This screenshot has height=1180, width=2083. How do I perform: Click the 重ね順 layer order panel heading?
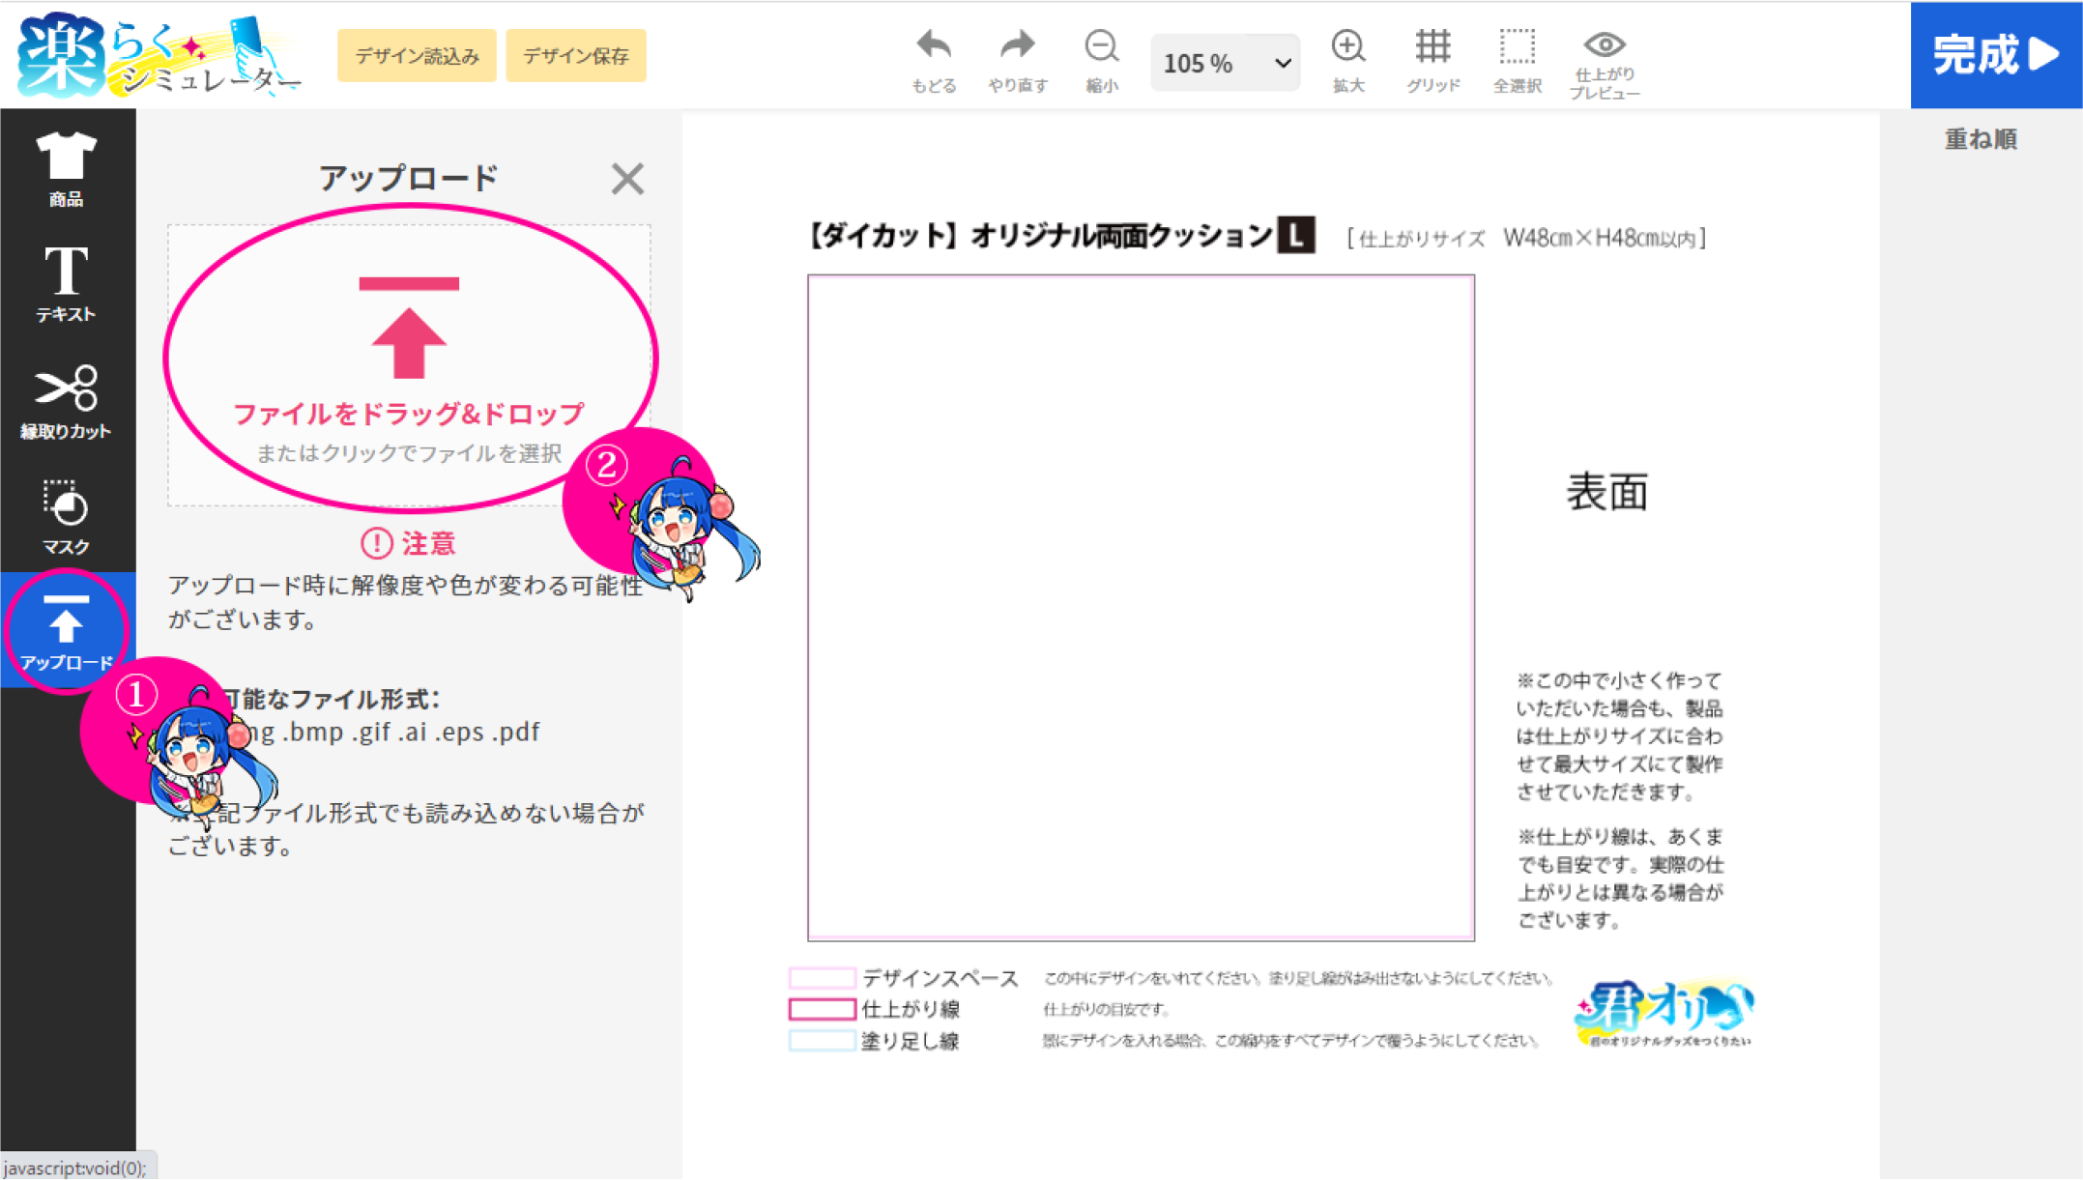coord(1980,139)
